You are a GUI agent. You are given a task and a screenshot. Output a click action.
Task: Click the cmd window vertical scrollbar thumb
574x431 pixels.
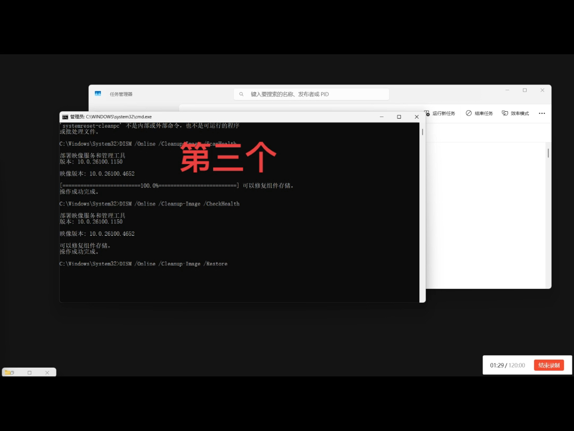[423, 132]
